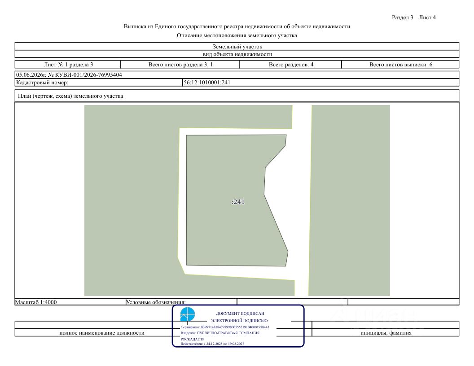Viewport: 474px width, 366px height.
Task: Click the 'Условные обозначения:' legend cell
Action: [181, 302]
